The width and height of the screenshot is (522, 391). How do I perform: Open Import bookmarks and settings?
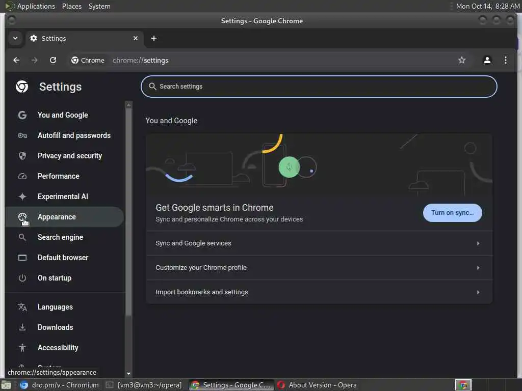pos(319,292)
